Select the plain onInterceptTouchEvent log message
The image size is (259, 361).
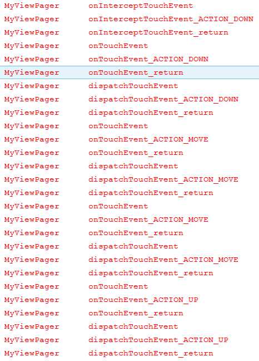(x=141, y=6)
